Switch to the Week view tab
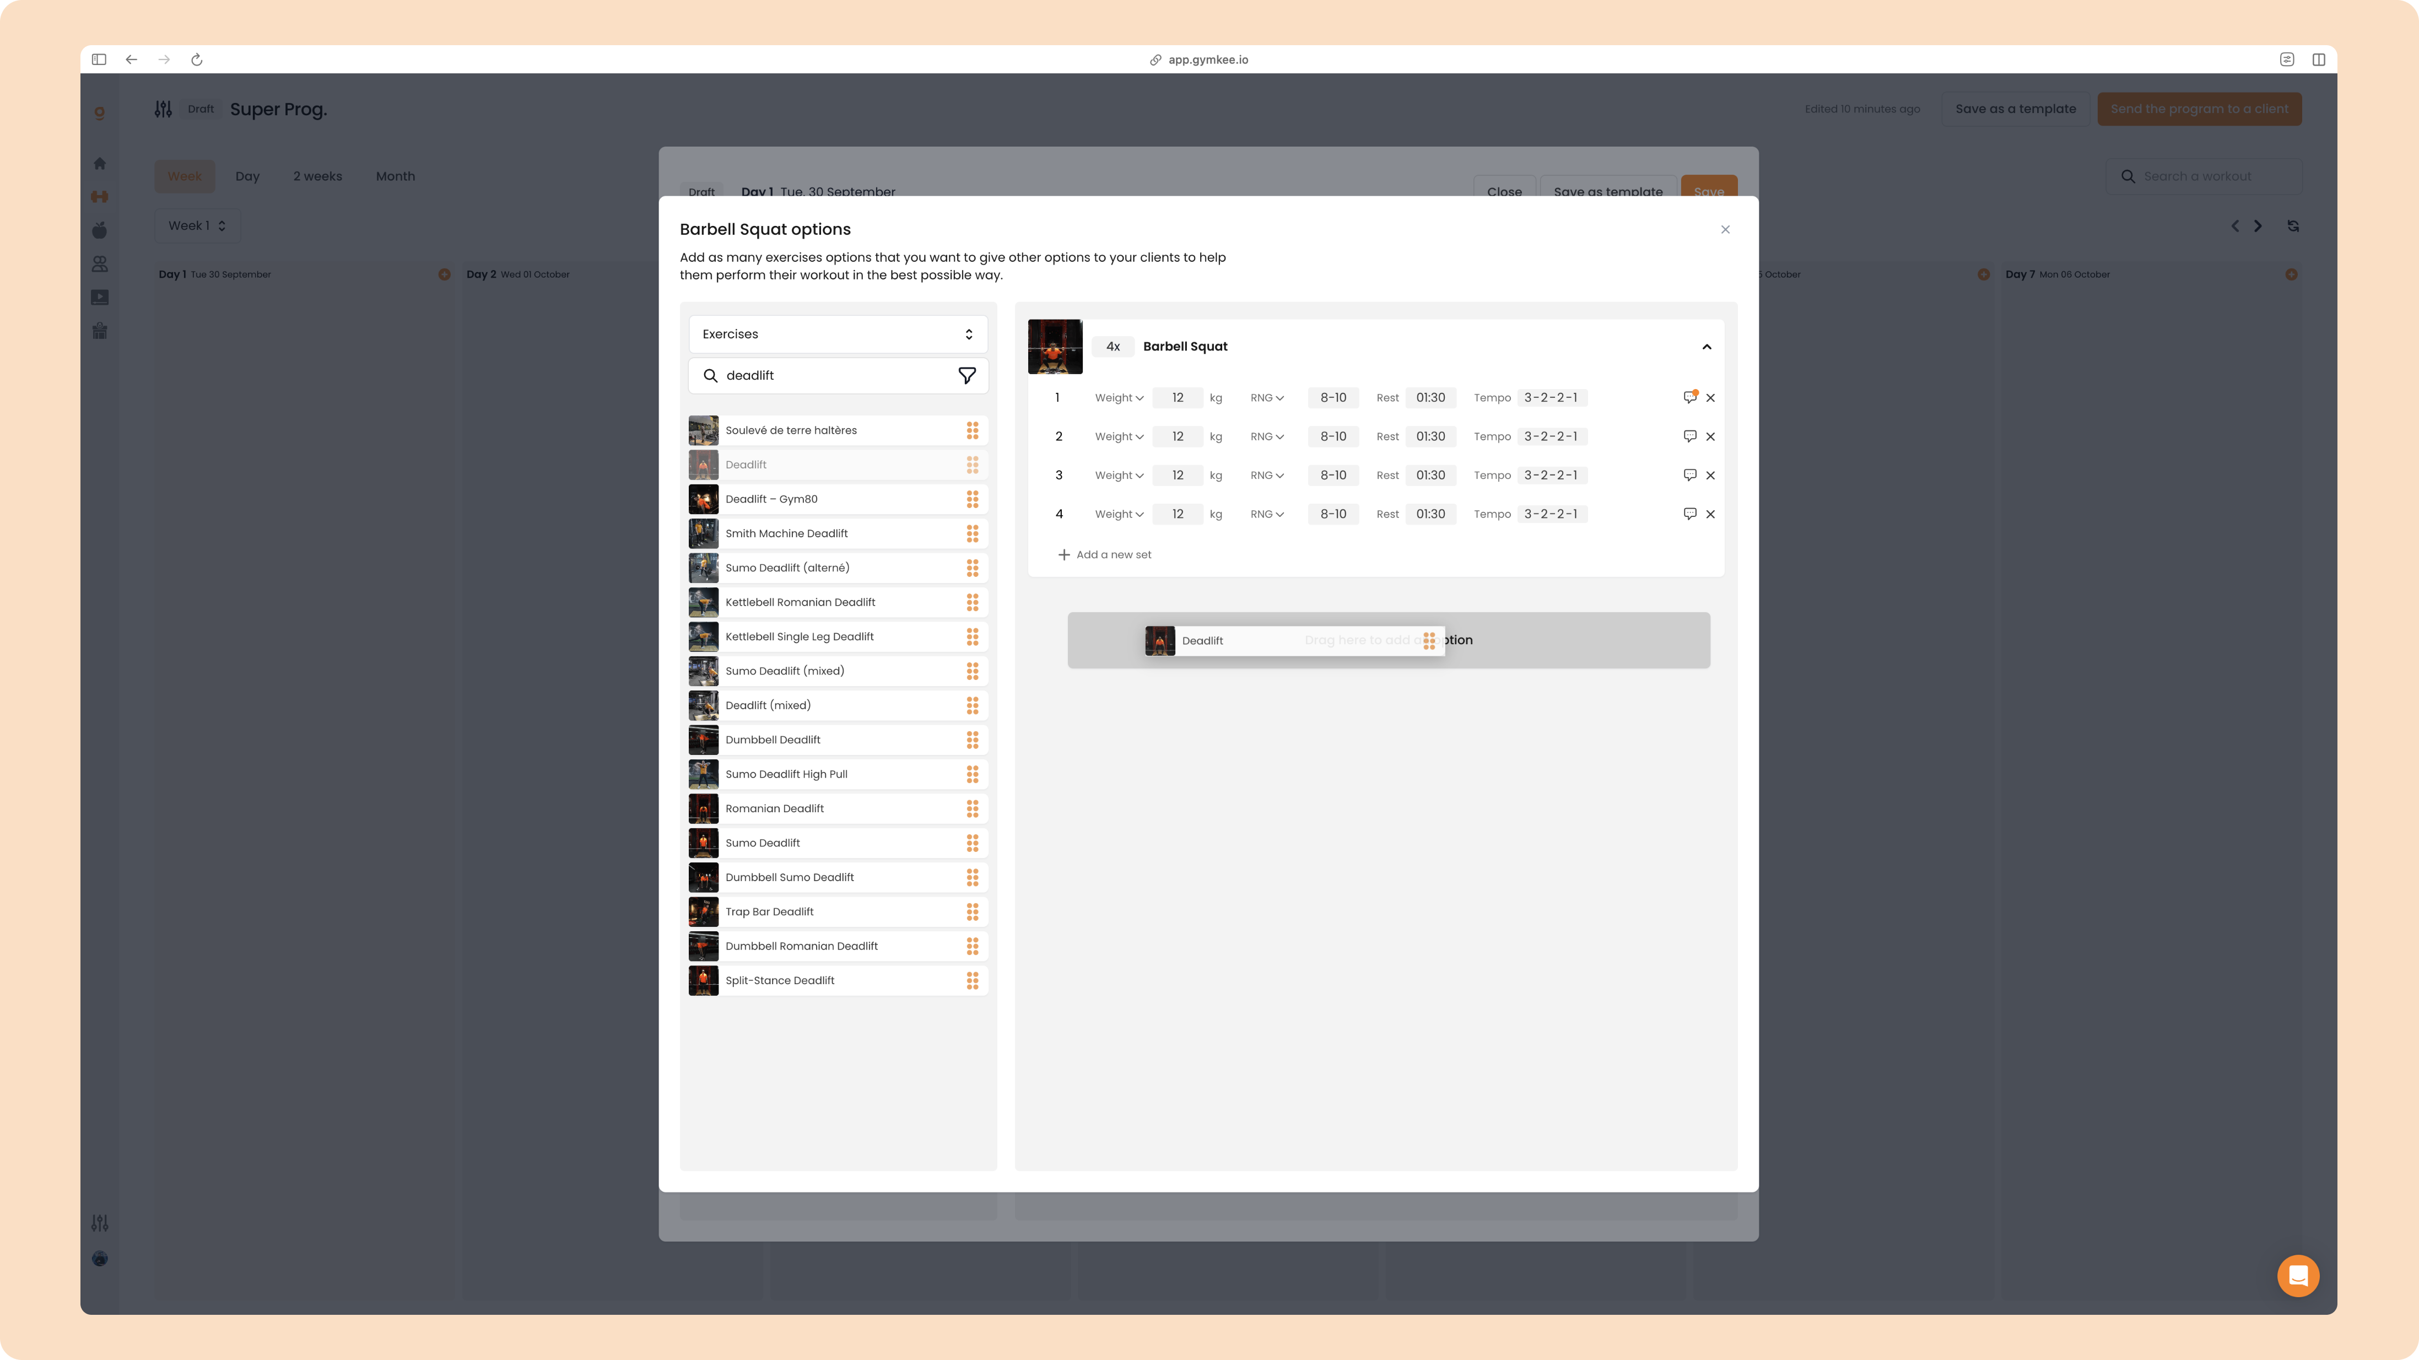2419x1360 pixels. (184, 176)
